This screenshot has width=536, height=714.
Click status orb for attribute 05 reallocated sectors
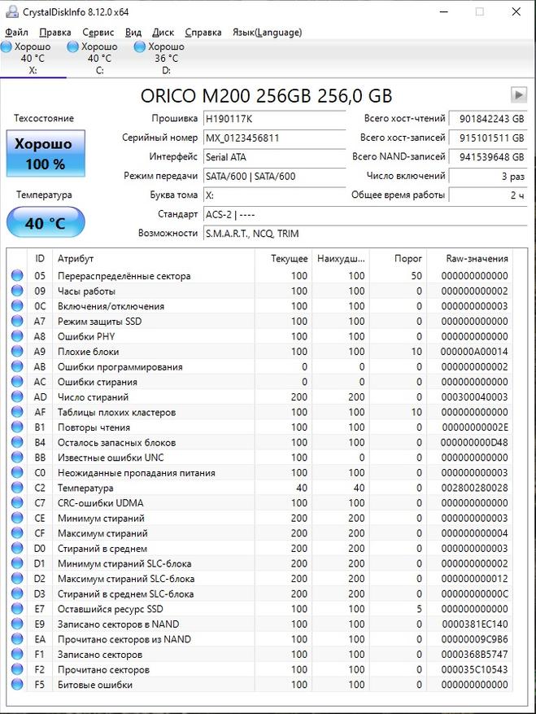click(17, 276)
